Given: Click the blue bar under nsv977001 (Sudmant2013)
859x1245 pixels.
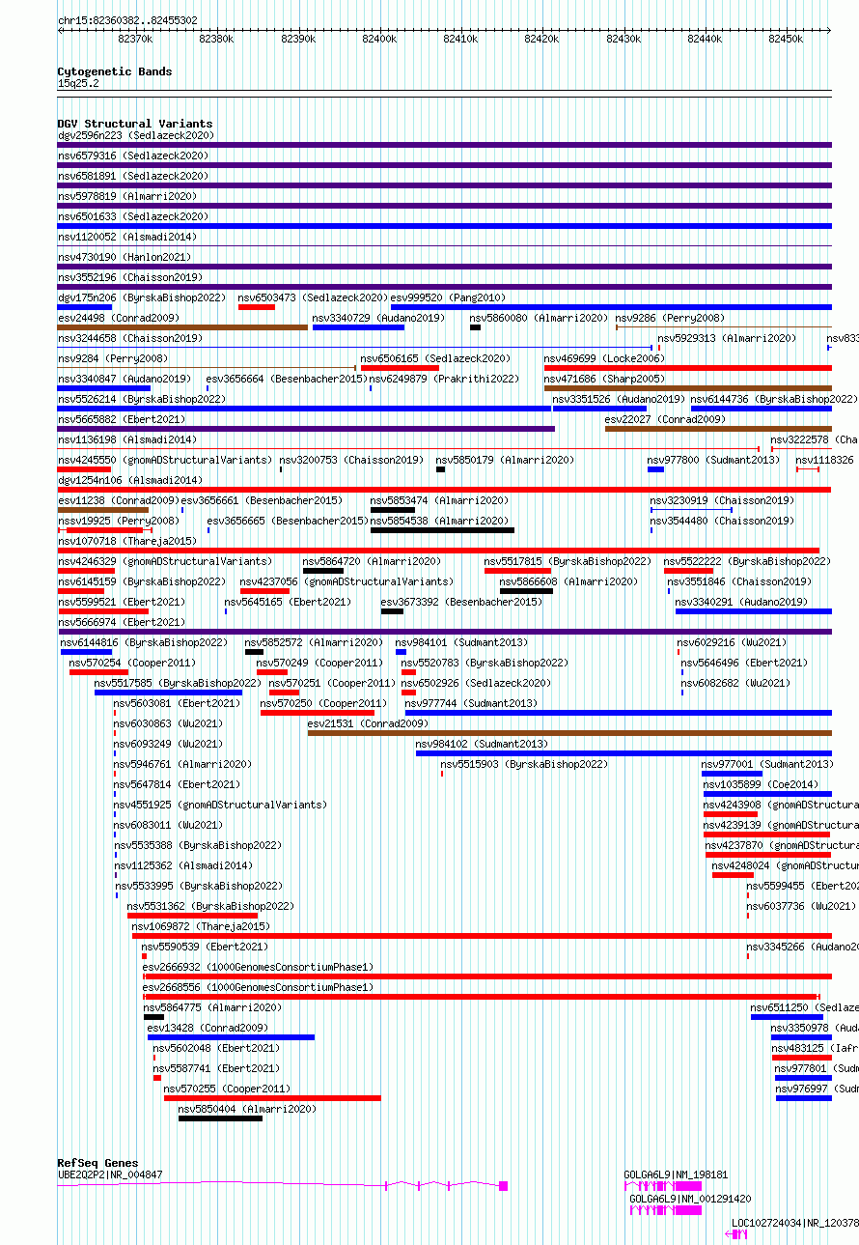Looking at the screenshot, I should point(732,774).
